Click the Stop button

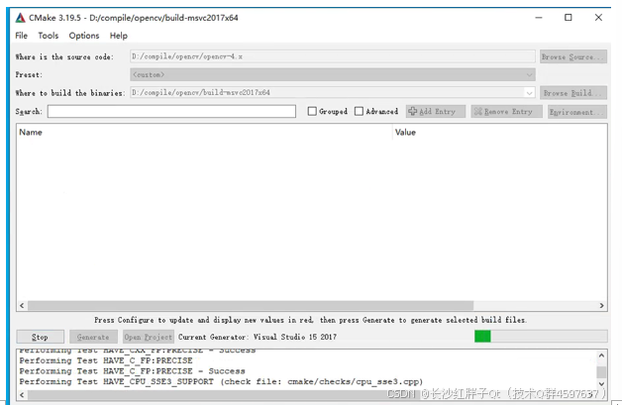click(x=40, y=337)
